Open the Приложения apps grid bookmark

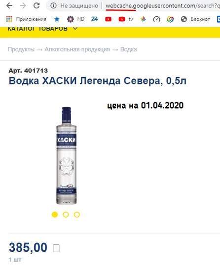point(26,19)
